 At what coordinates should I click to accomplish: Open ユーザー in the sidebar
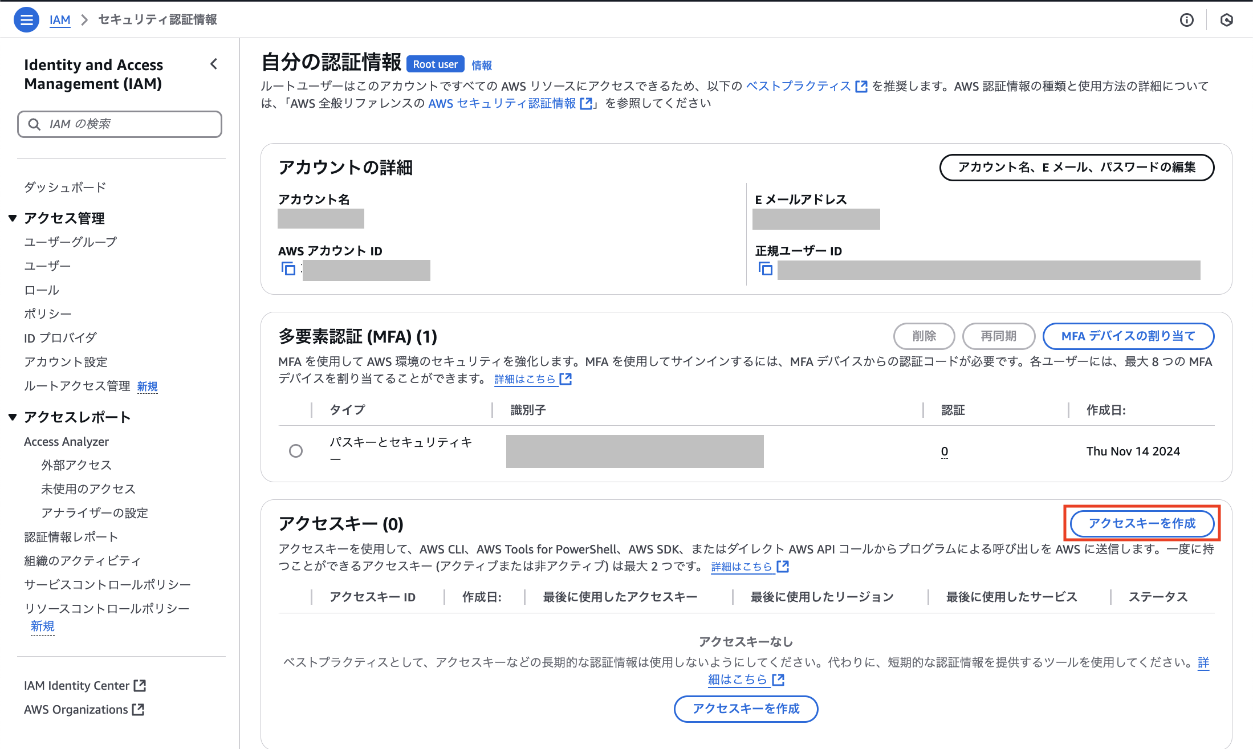coord(47,266)
